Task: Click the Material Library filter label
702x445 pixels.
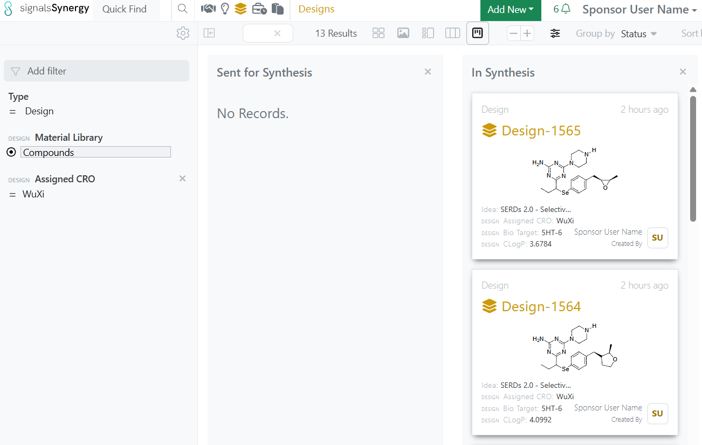Action: 68,138
